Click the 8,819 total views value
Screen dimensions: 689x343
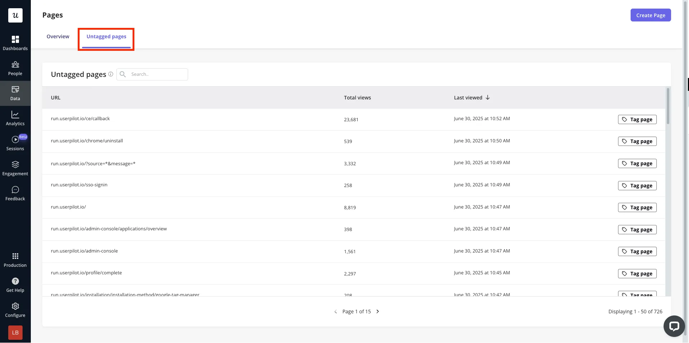350,208
